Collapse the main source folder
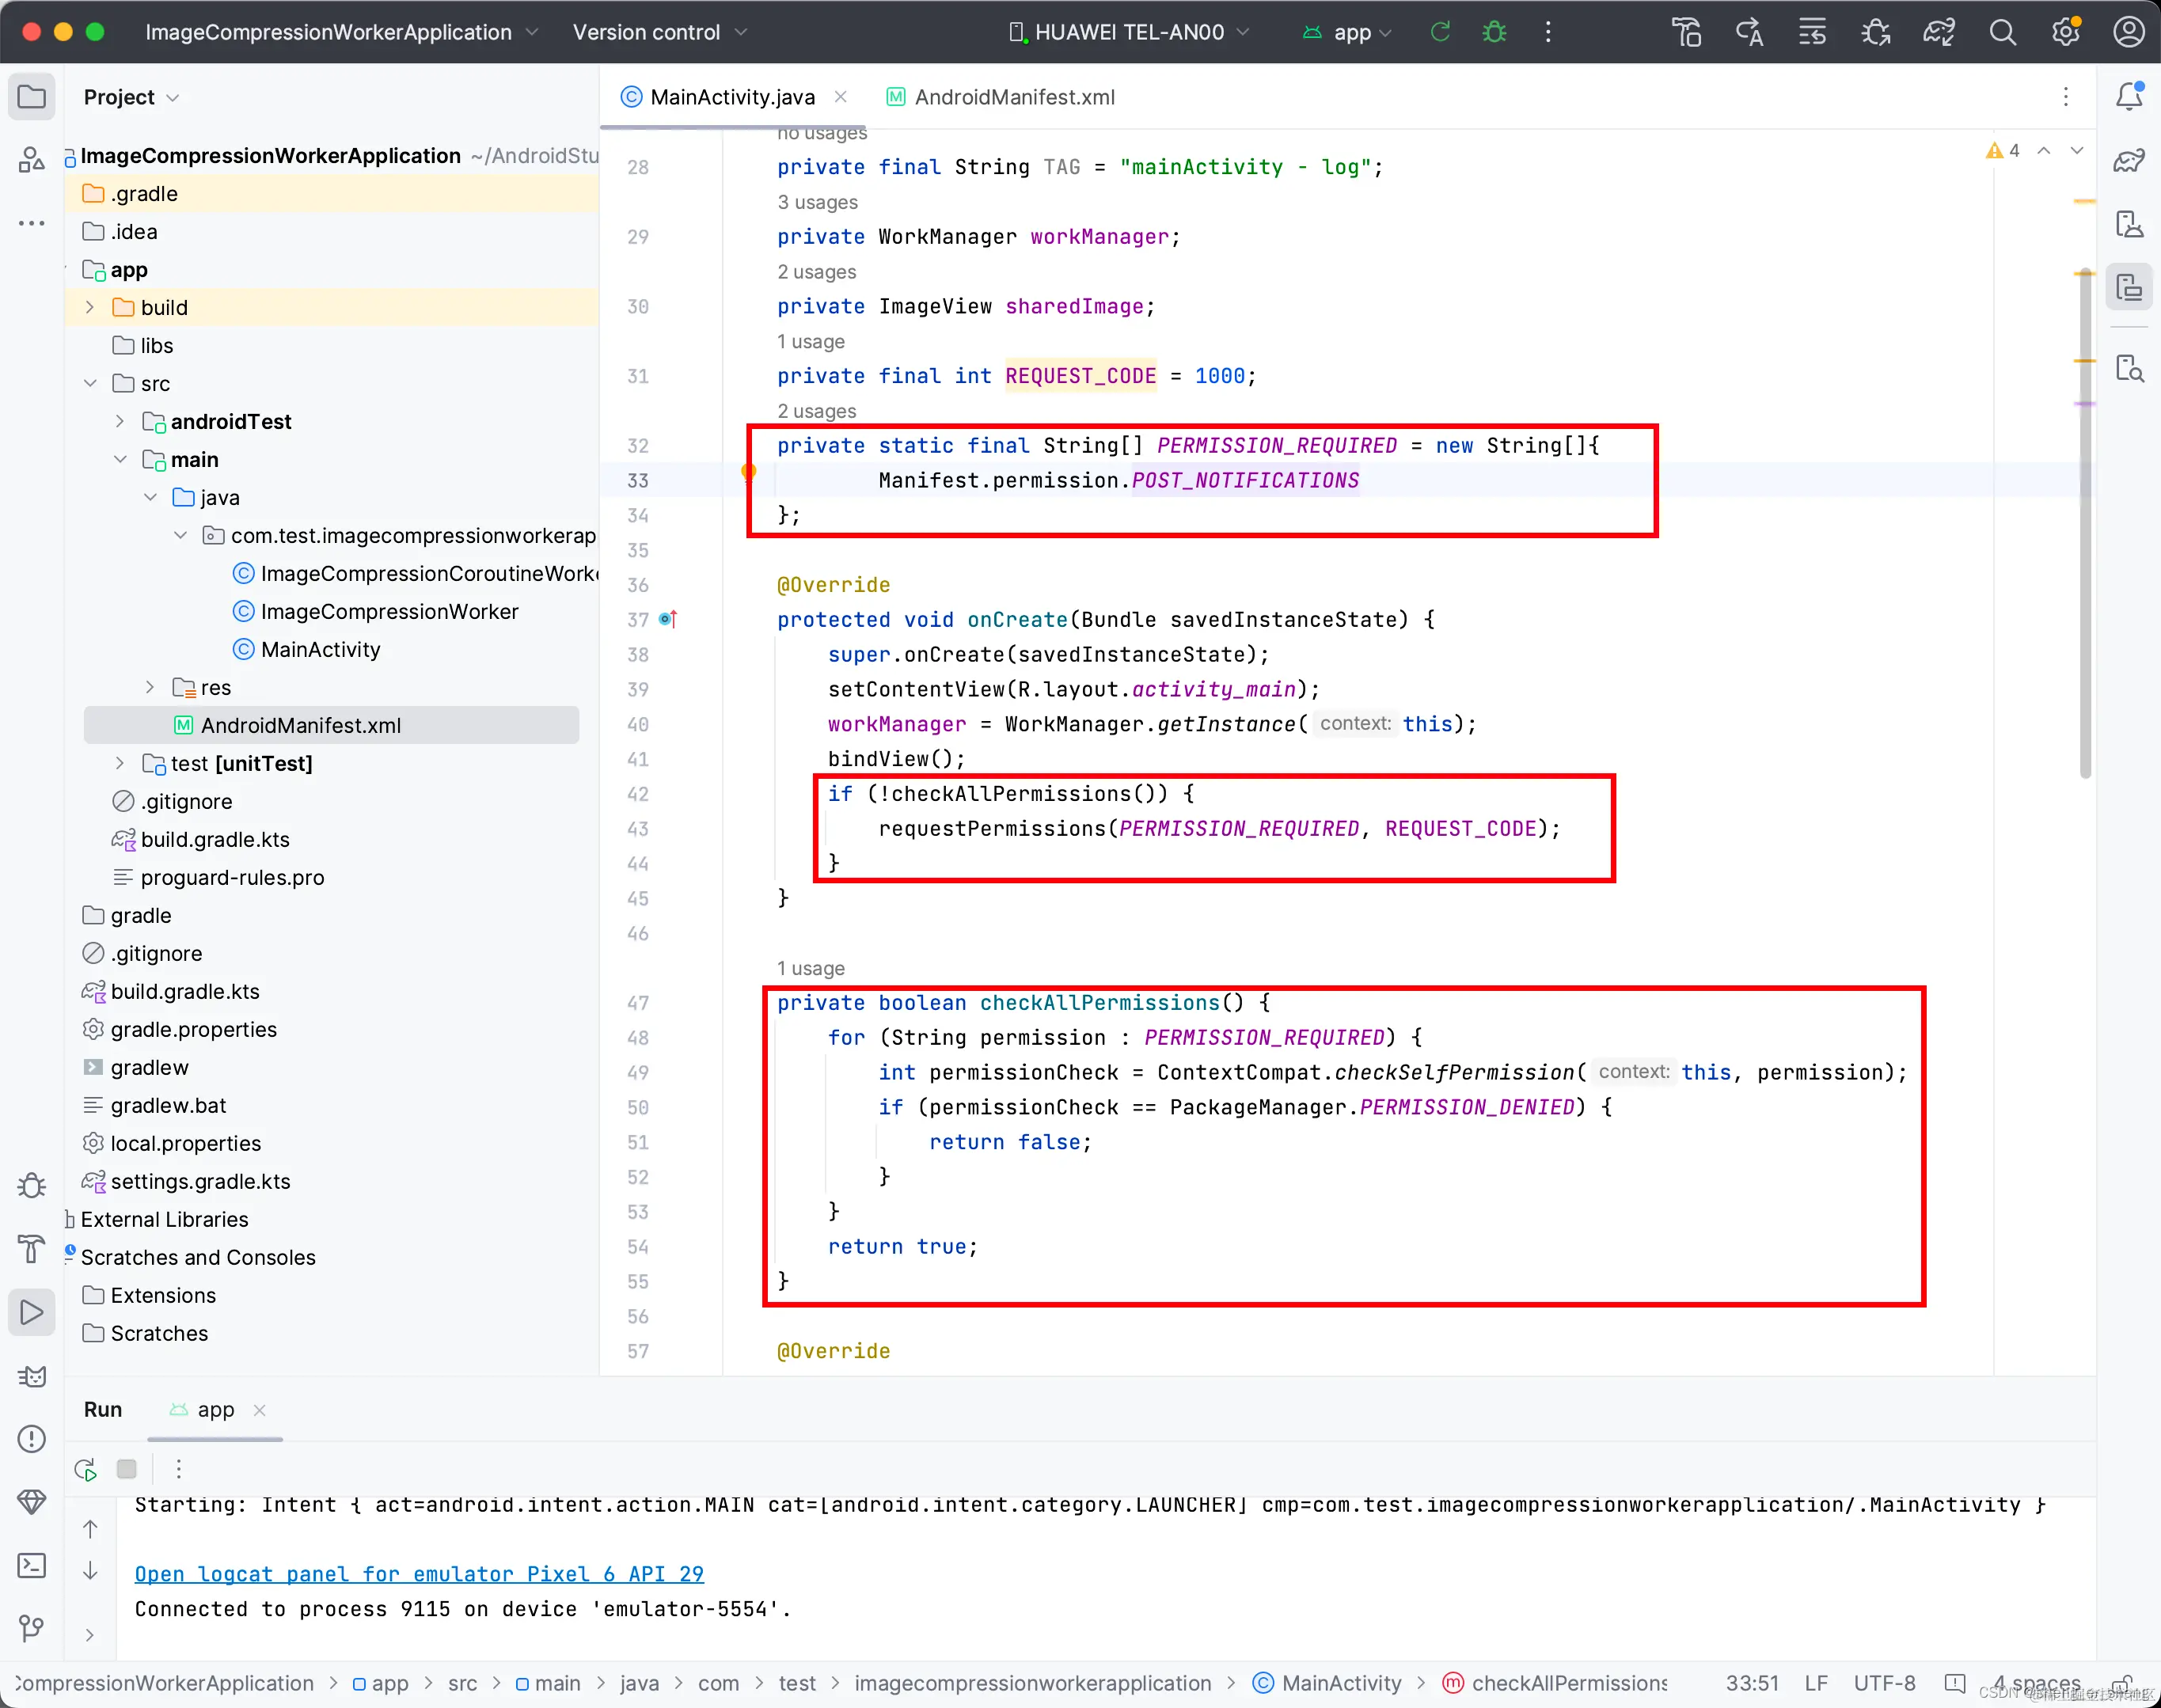The image size is (2161, 1708). click(120, 459)
